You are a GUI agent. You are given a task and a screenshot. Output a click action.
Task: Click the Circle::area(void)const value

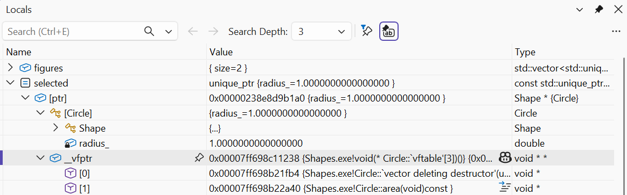click(331, 188)
